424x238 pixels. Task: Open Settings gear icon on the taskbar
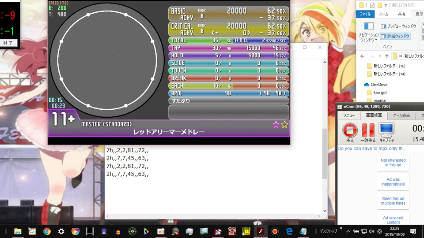point(61,231)
